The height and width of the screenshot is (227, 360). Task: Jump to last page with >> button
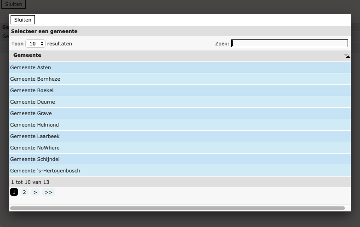click(x=48, y=192)
